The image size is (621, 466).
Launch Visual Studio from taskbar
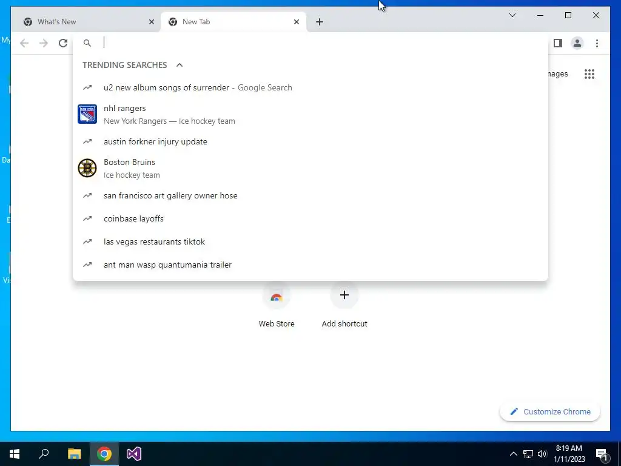point(134,454)
